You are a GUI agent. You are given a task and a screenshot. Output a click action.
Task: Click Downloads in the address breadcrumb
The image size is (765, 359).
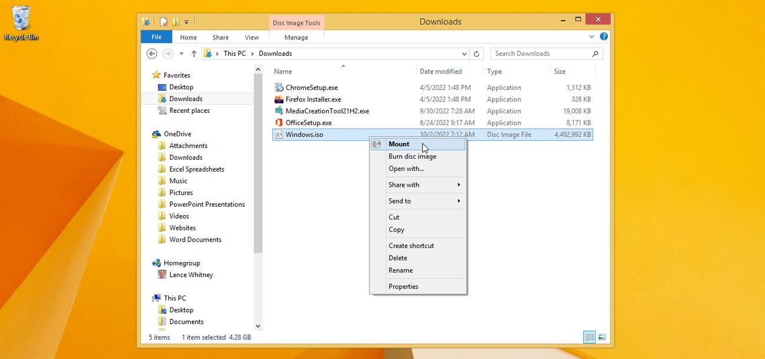point(275,53)
